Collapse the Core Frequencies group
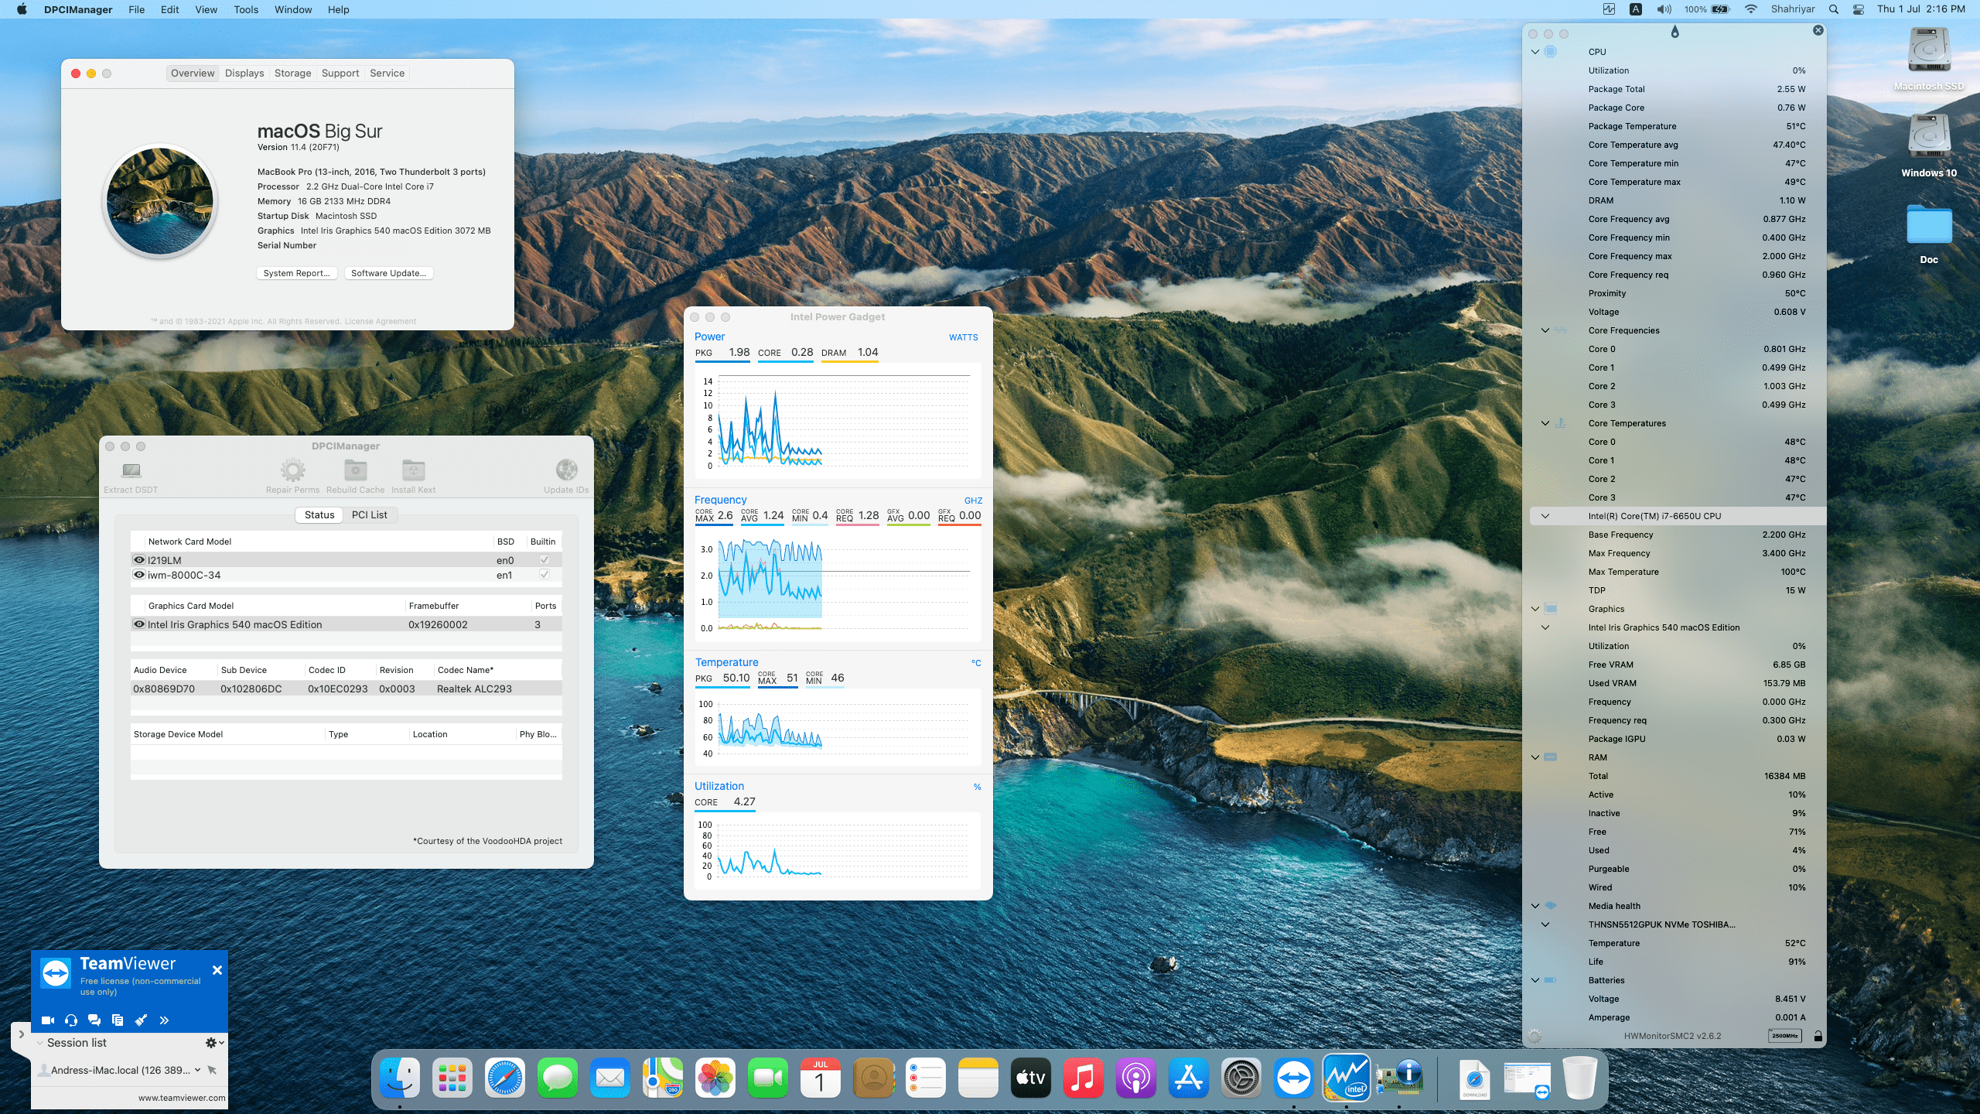This screenshot has height=1114, width=1980. click(1545, 330)
